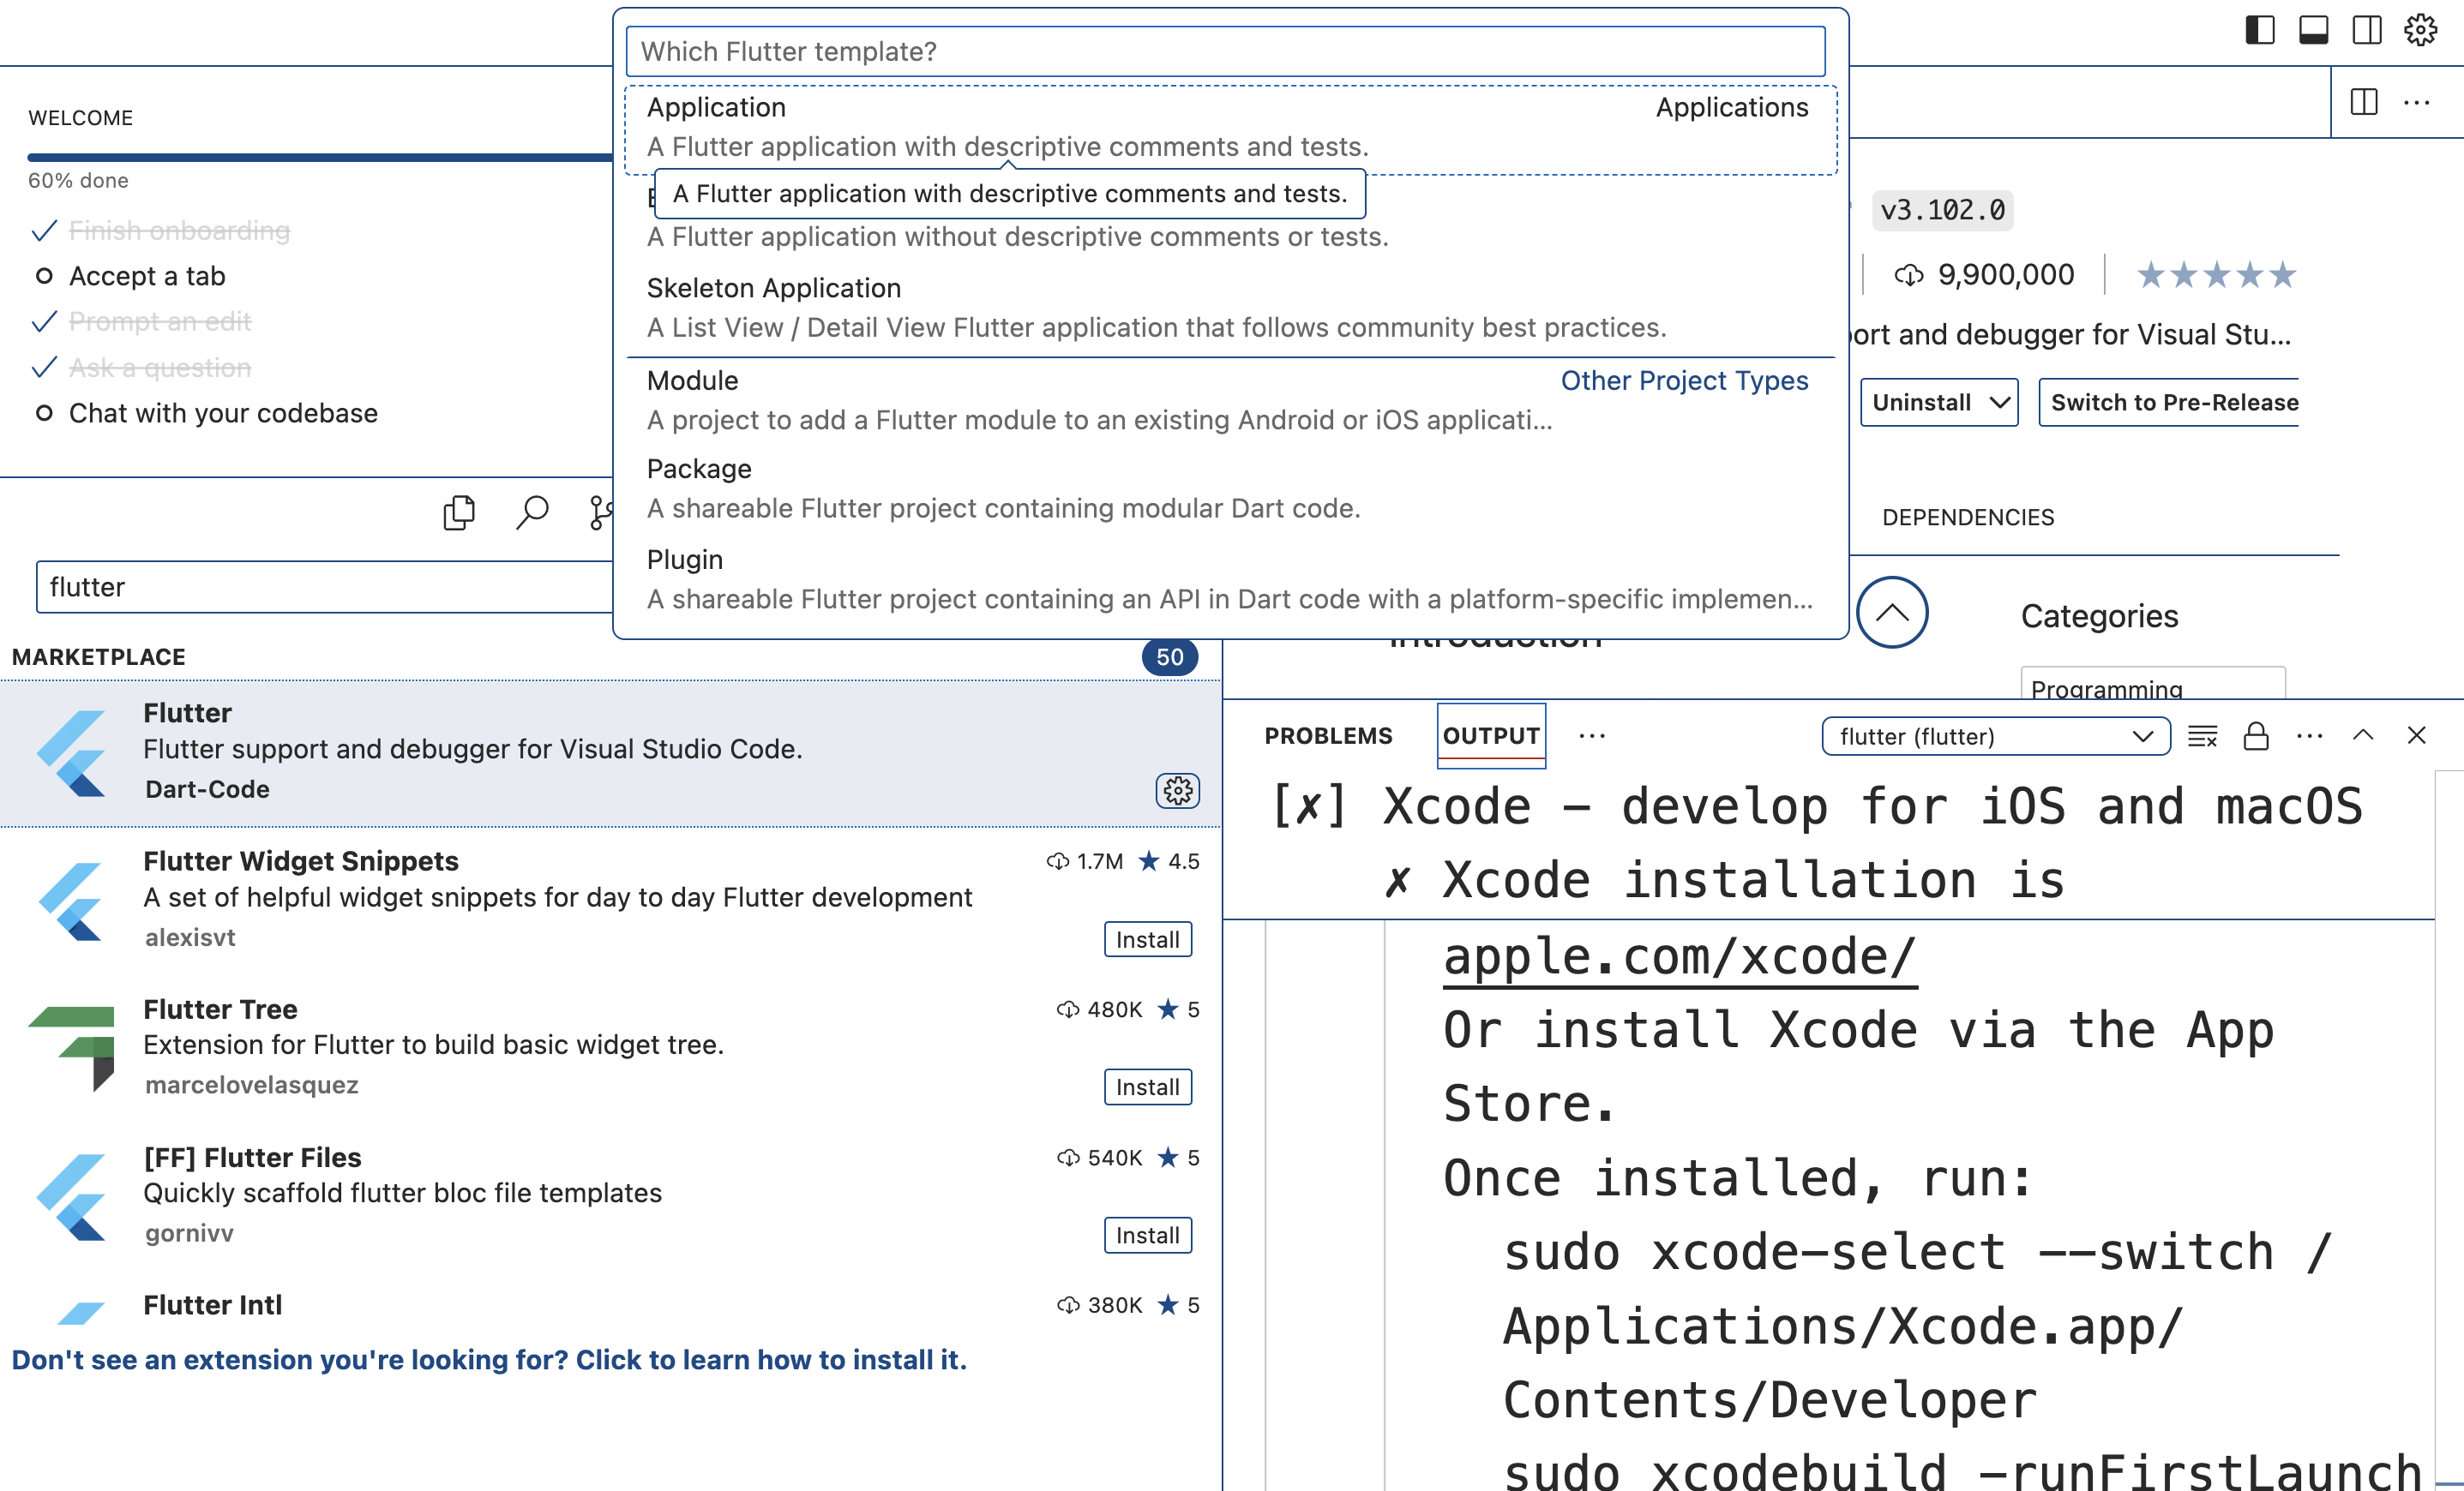Click the 9,900,000 install count
This screenshot has width=2464, height=1491.
[x=1985, y=275]
